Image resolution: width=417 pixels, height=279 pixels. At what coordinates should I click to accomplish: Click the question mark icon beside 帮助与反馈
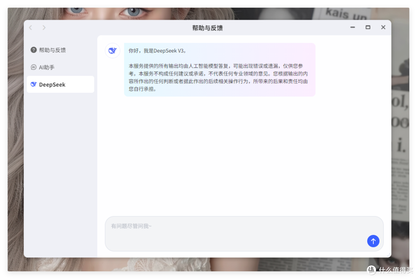point(34,50)
